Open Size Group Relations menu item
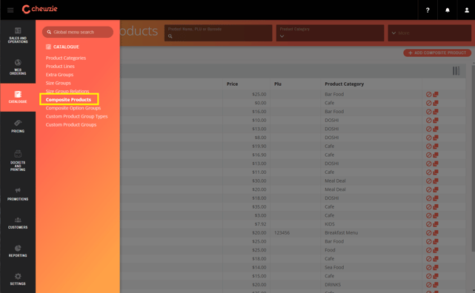Image resolution: width=475 pixels, height=293 pixels. coord(67,91)
